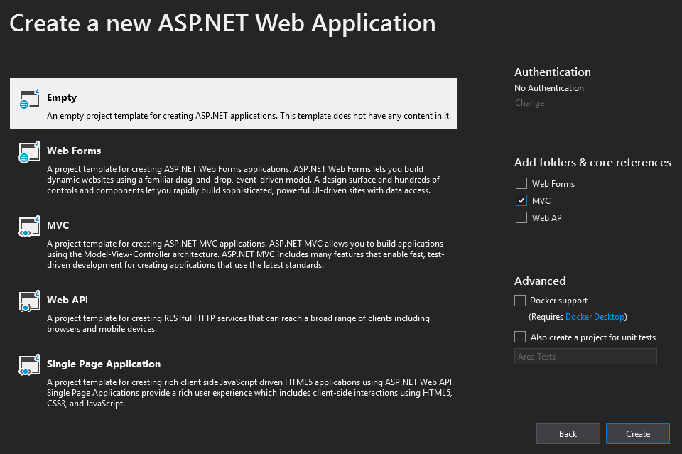The height and width of the screenshot is (454, 682).
Task: Click the MVC template icon
Action: pos(30,227)
